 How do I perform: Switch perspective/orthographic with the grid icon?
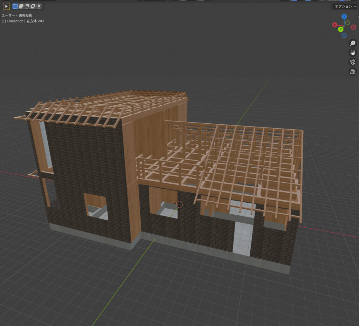point(353,72)
